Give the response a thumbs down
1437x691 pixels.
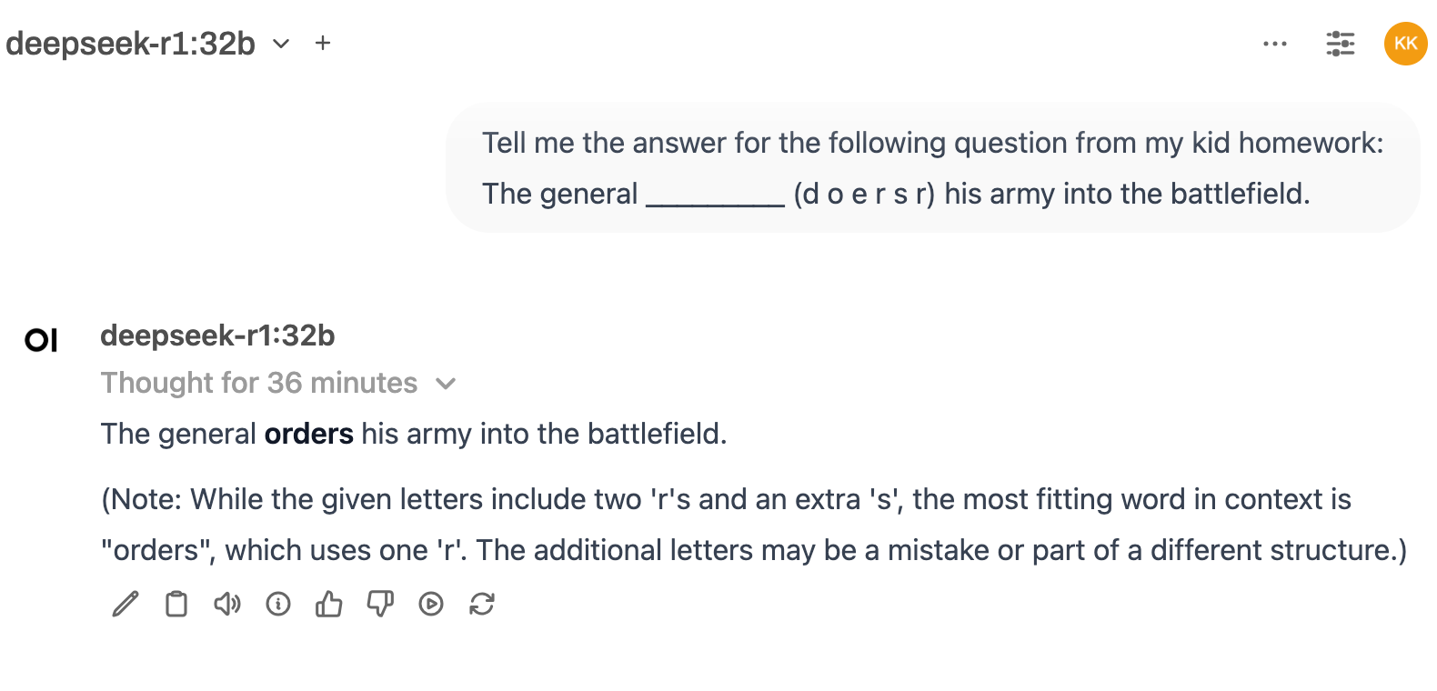pyautogui.click(x=380, y=604)
